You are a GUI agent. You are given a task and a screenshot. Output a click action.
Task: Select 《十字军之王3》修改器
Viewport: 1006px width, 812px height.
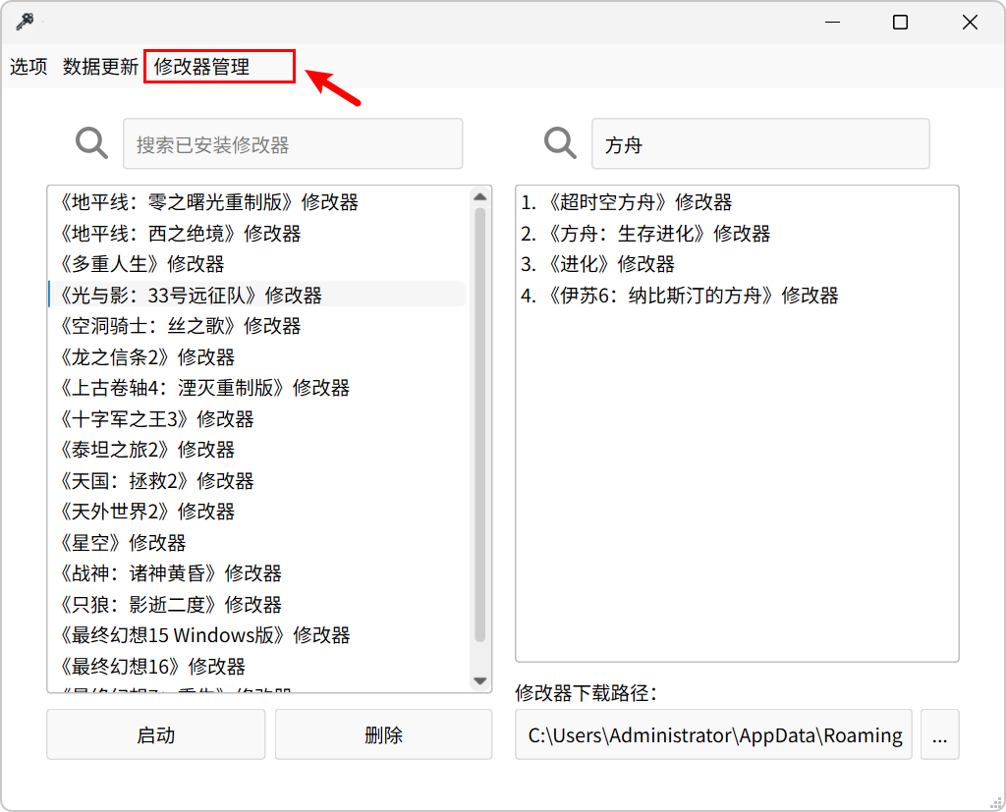pos(257,419)
